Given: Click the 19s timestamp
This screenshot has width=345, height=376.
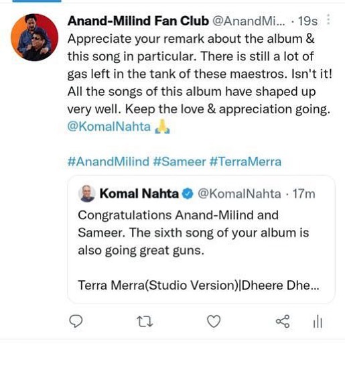Looking at the screenshot, I should coord(307,21).
